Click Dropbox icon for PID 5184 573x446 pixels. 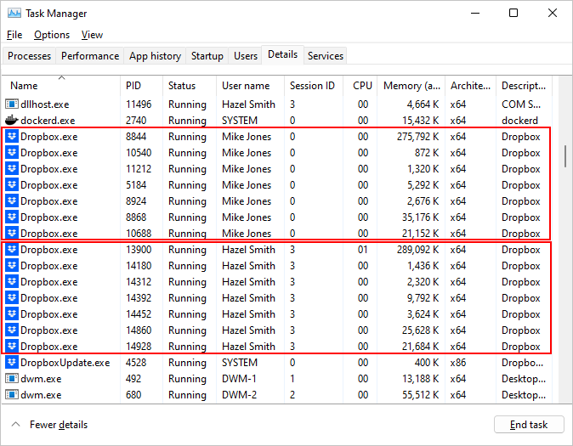point(12,185)
